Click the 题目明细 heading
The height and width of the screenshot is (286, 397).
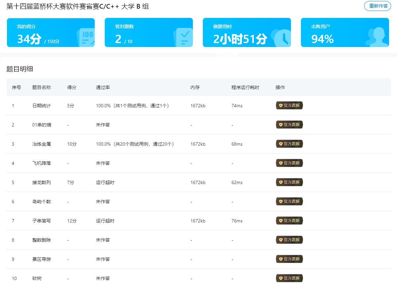click(20, 69)
